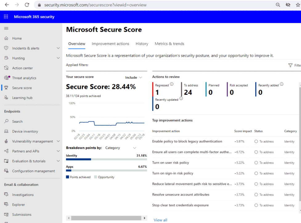Click the Evaluation & tutorials icon

(6, 161)
